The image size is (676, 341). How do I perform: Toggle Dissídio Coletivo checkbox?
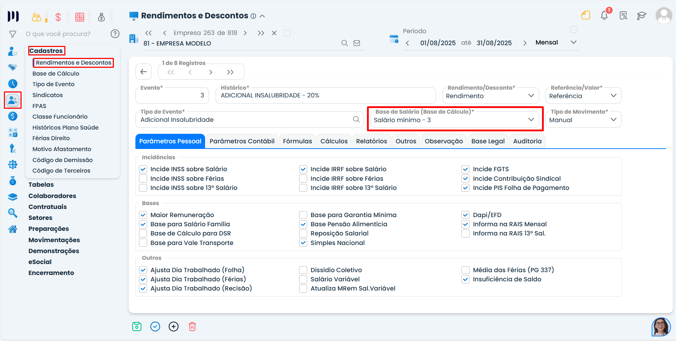[x=303, y=270]
